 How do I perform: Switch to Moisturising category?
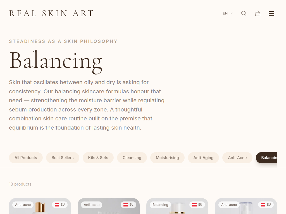point(167,158)
